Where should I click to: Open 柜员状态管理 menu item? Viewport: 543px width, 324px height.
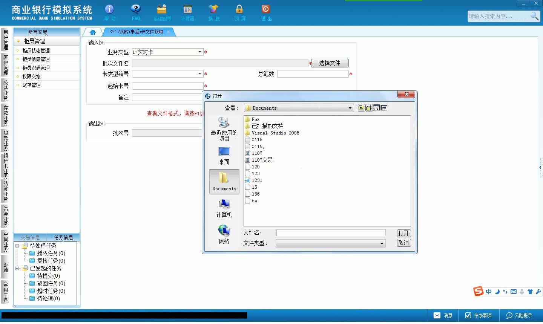click(36, 50)
